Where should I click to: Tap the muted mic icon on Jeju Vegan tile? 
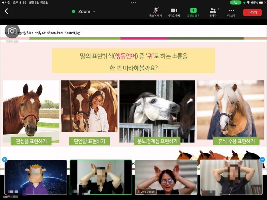[x=138, y=192]
